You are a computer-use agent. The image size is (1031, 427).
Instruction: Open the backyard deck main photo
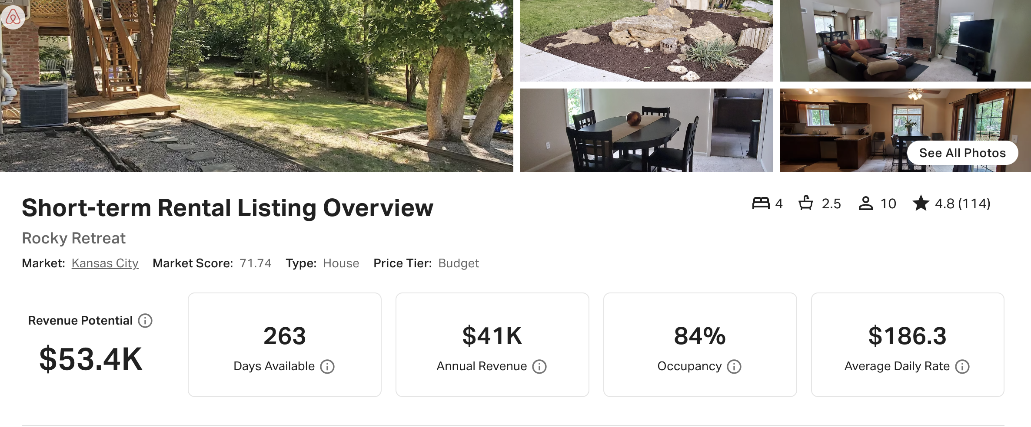256,86
